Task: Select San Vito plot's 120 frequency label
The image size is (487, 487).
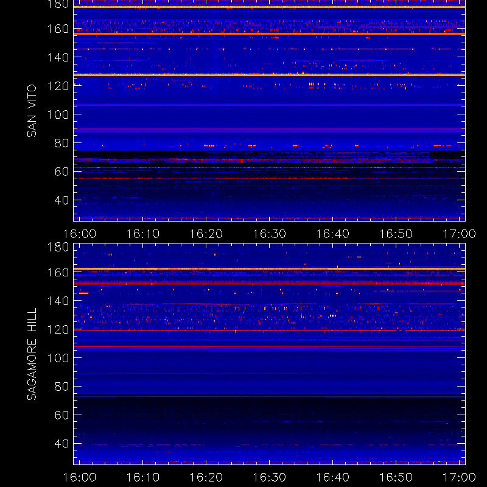Action: [x=58, y=86]
